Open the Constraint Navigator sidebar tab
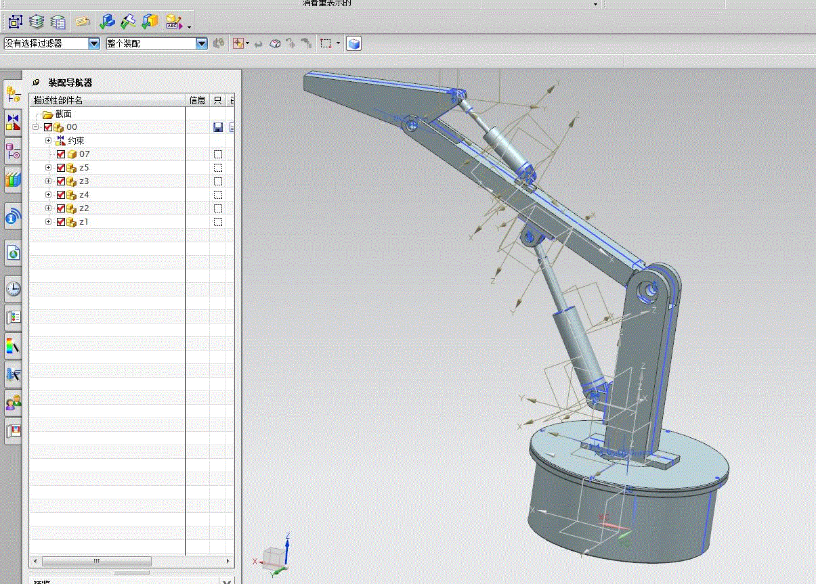Screen dimensions: 816x584 click(13, 122)
